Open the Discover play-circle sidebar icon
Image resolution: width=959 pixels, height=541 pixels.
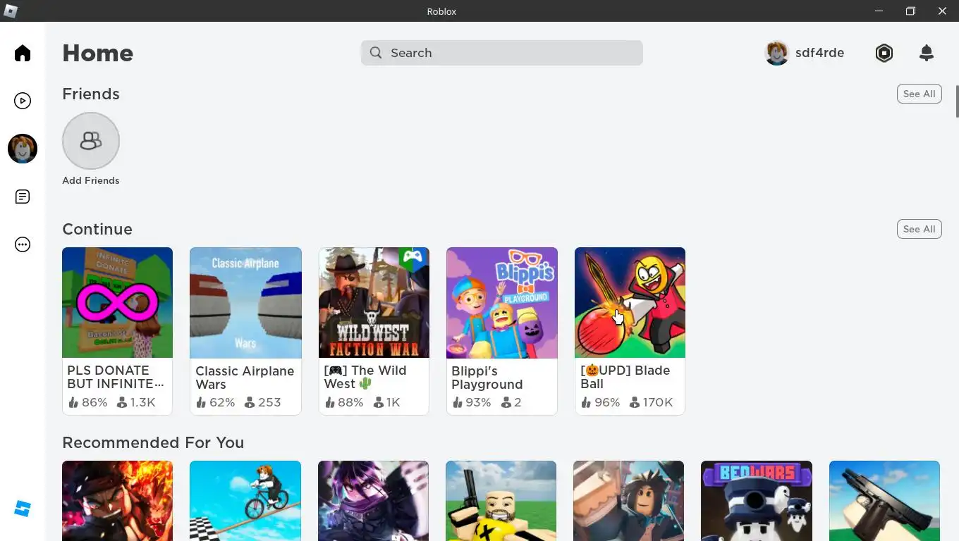(x=23, y=101)
